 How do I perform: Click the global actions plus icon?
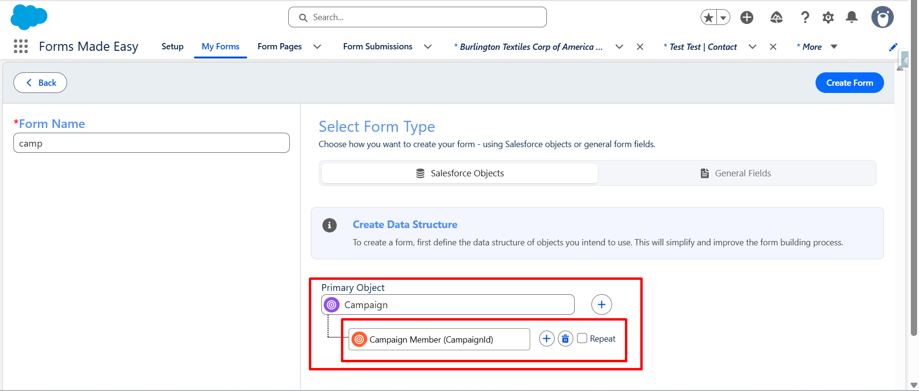(747, 18)
